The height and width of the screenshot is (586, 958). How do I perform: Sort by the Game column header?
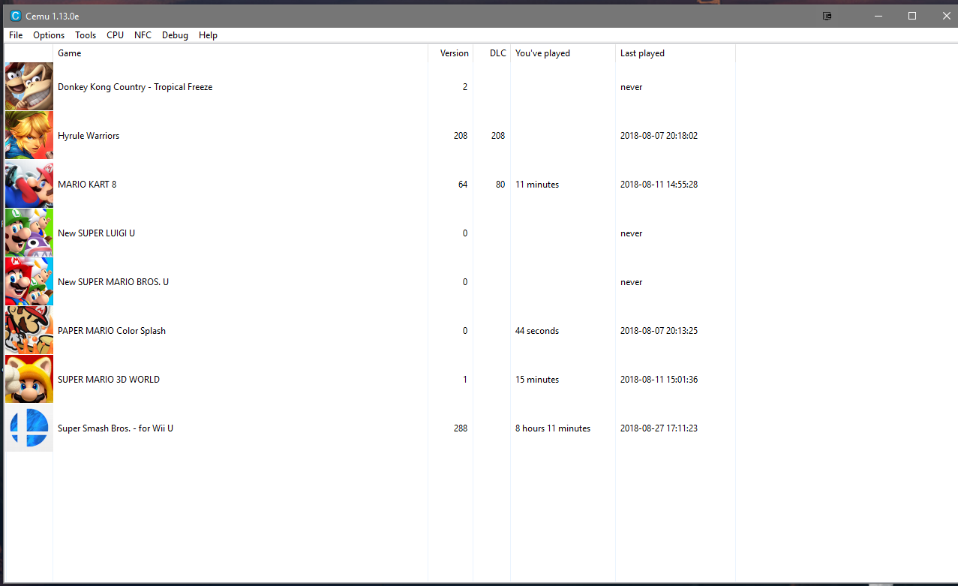[240, 53]
